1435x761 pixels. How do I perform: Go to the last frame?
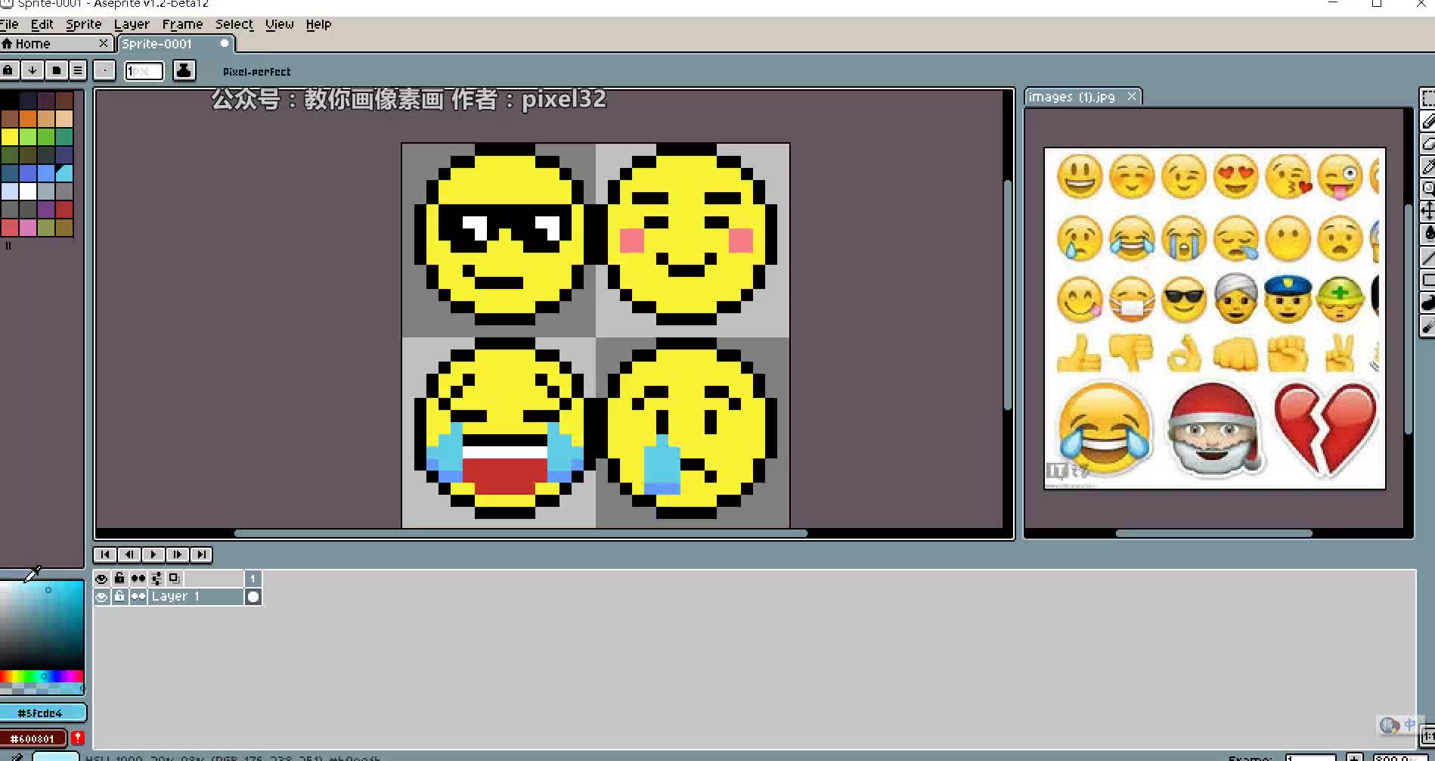(x=201, y=554)
